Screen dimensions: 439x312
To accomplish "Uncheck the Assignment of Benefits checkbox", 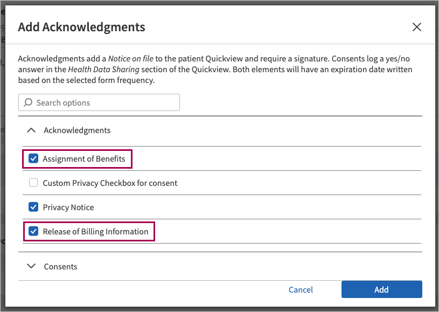I will coord(33,158).
